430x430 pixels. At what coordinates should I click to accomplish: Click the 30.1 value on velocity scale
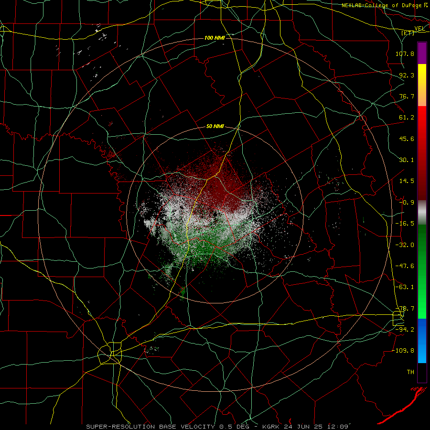(407, 160)
